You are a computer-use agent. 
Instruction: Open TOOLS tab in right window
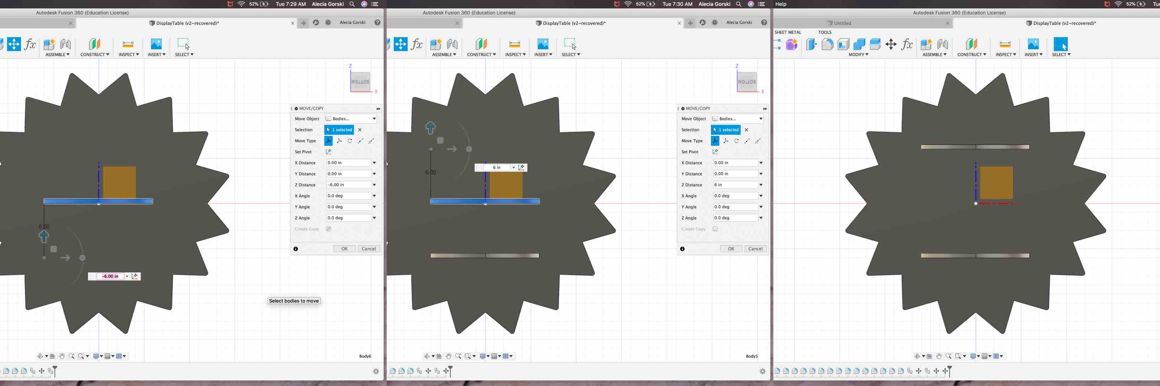click(825, 32)
